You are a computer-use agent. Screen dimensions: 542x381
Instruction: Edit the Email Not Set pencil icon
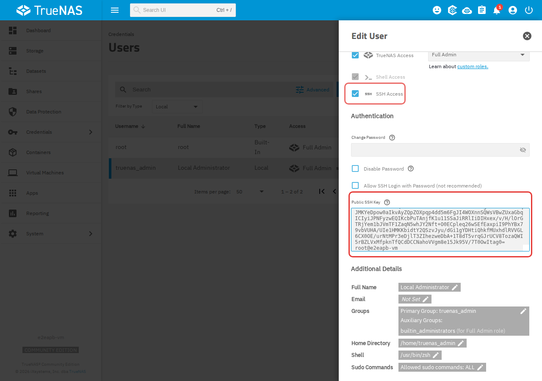426,299
